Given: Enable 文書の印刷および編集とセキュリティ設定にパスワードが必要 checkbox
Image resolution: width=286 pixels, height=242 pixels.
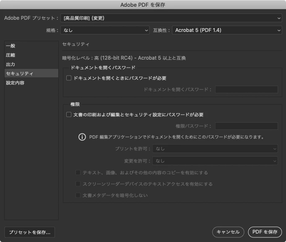Looking at the screenshot, I should coord(69,115).
